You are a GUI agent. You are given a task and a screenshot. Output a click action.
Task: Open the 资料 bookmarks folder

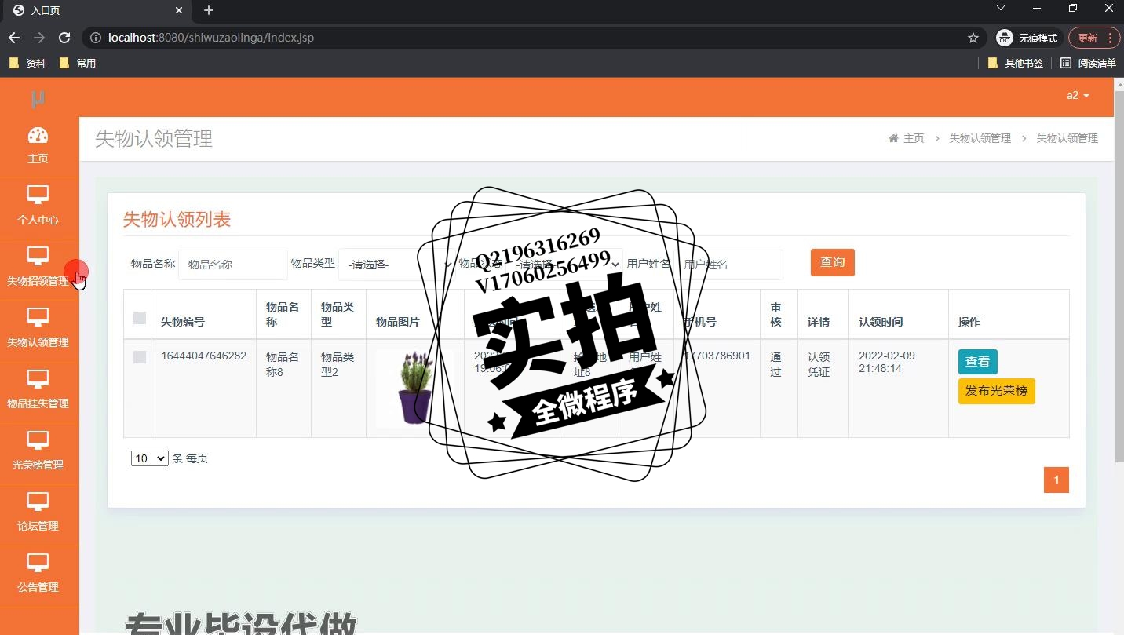(x=27, y=63)
